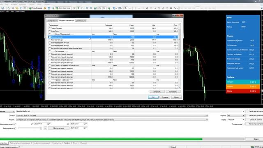The image size is (263, 148).
Task: Select the crosshair tool
Action: coord(130,8)
